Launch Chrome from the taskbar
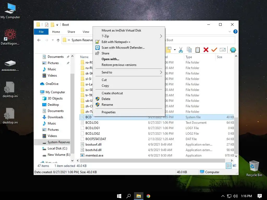 (x=148, y=196)
